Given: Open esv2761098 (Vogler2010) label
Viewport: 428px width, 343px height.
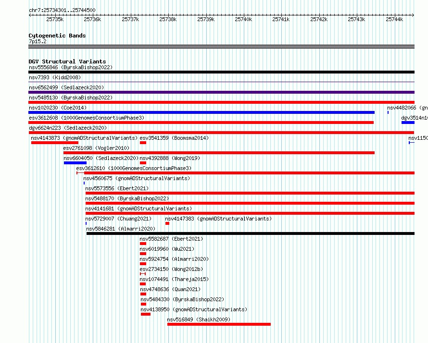Looking at the screenshot, I should pos(96,148).
